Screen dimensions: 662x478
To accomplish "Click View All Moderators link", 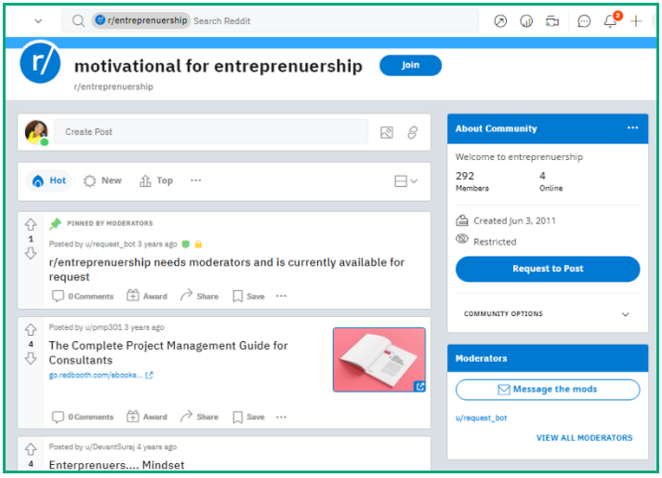I will [584, 438].
